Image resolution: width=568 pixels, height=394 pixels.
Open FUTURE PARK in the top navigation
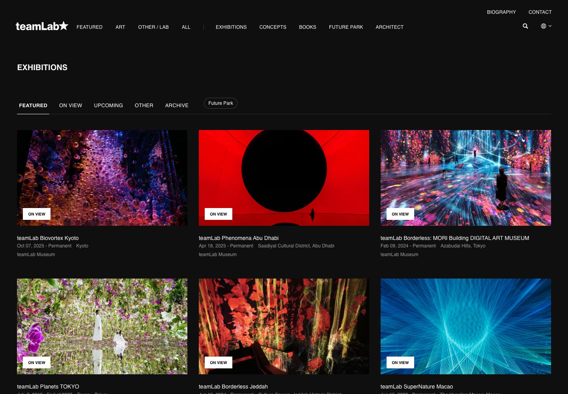tap(346, 27)
